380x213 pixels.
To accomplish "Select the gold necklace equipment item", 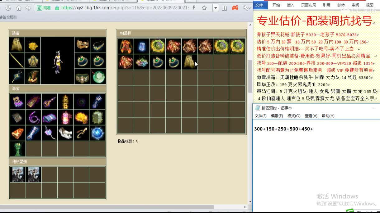I will 98,45.
